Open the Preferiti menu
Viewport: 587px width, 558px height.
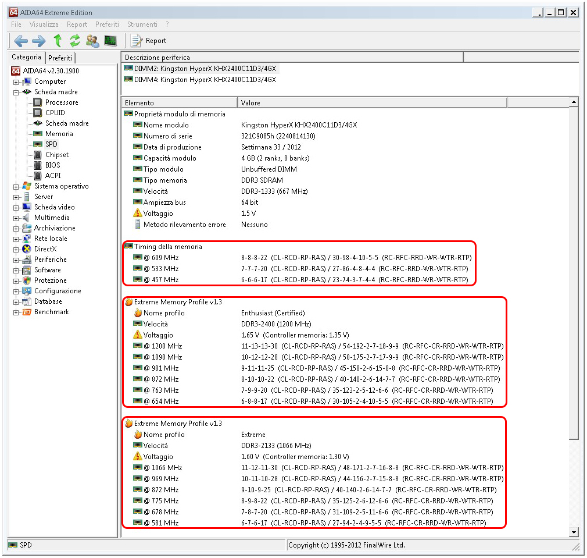107,24
